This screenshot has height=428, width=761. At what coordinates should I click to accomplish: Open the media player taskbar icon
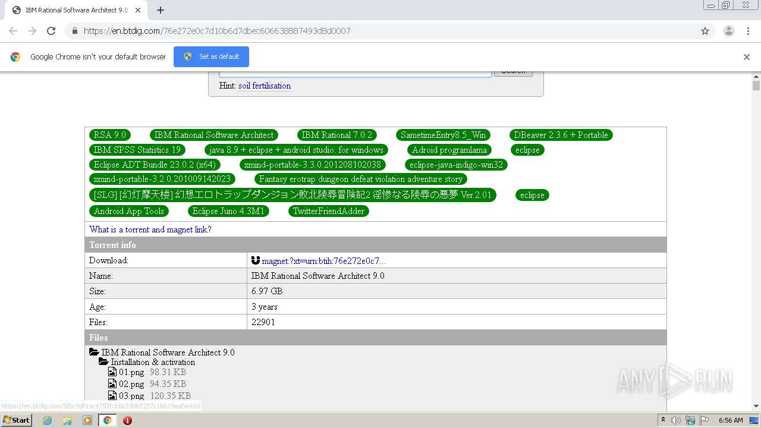click(x=87, y=420)
